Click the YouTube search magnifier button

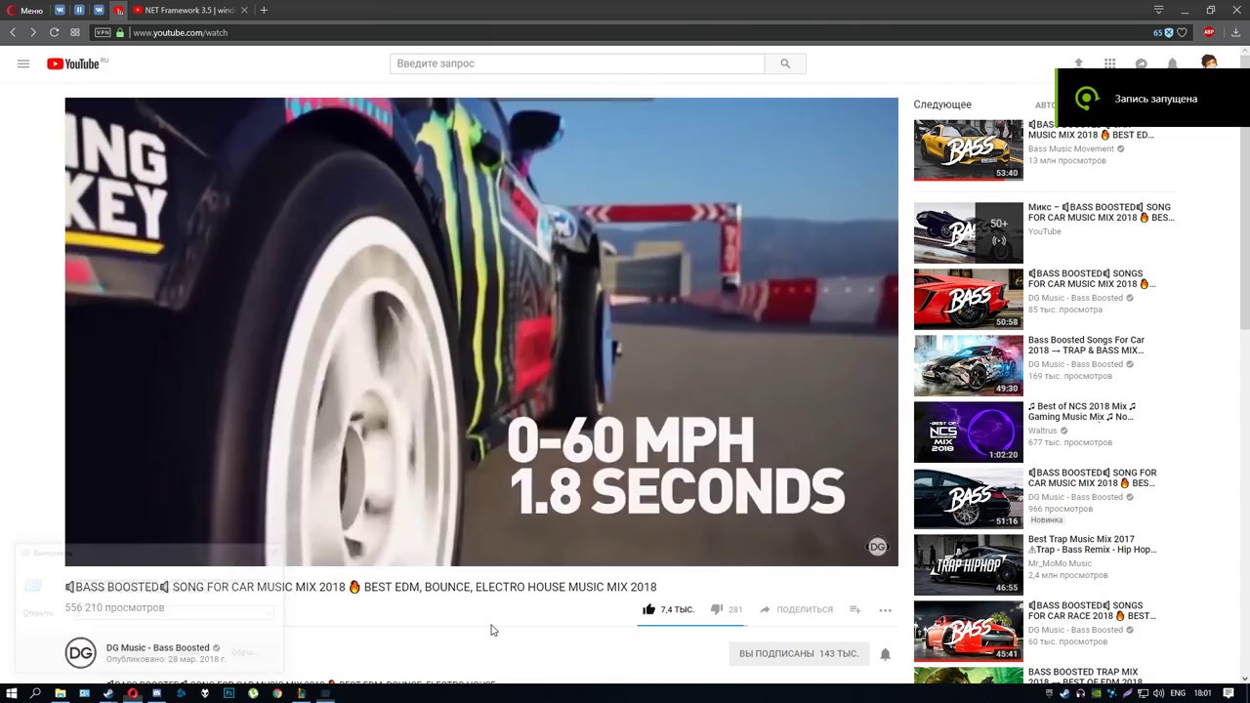coord(785,63)
